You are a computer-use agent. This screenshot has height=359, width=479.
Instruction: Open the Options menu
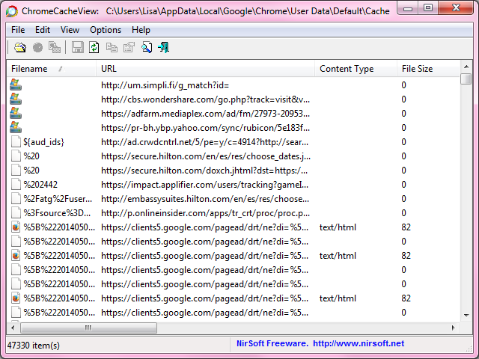[x=106, y=30]
